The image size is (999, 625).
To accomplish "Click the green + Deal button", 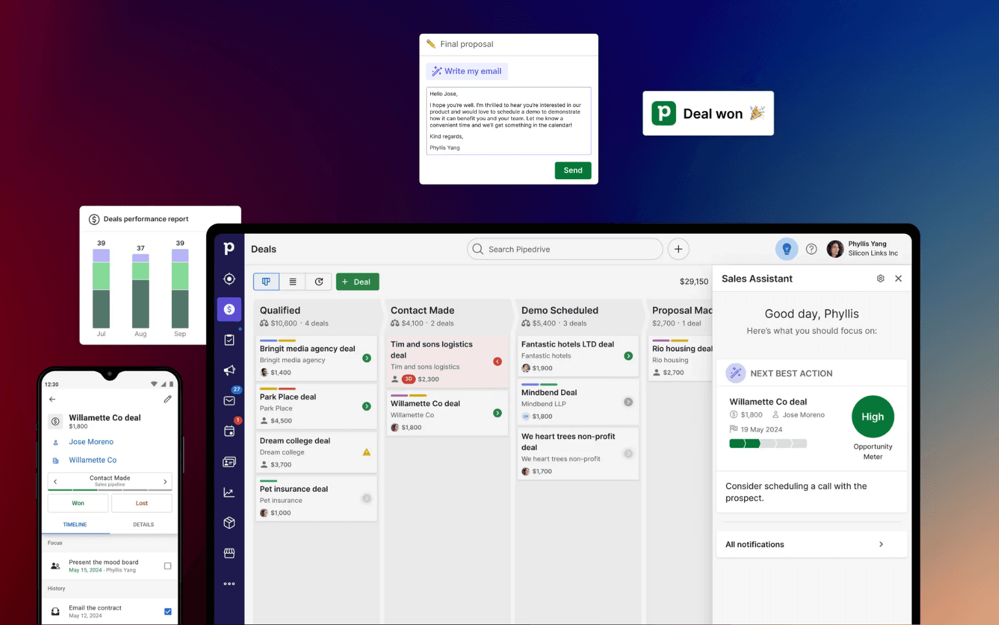I will click(x=357, y=282).
